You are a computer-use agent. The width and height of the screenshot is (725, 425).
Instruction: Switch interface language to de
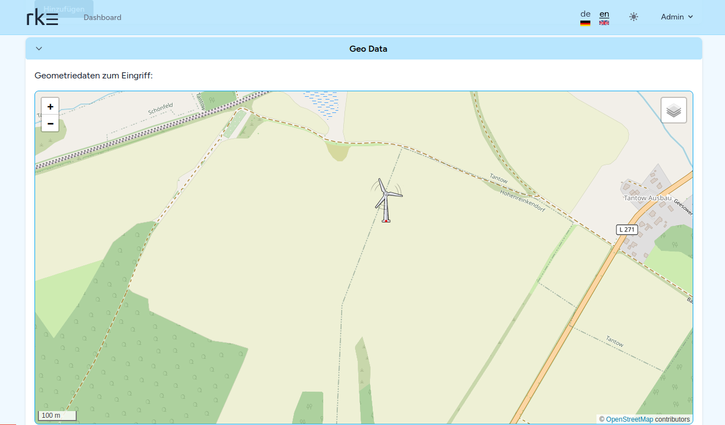tap(585, 13)
